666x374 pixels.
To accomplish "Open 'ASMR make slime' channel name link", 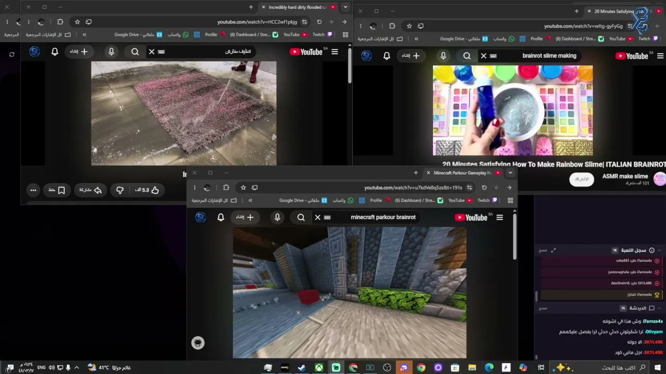I will click(x=625, y=176).
